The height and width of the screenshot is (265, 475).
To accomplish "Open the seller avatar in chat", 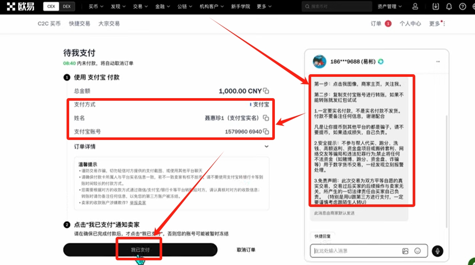I will tap(319, 61).
